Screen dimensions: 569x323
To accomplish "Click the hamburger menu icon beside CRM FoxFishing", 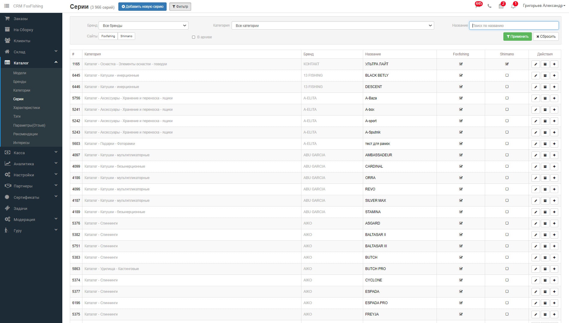I will 7,6.
